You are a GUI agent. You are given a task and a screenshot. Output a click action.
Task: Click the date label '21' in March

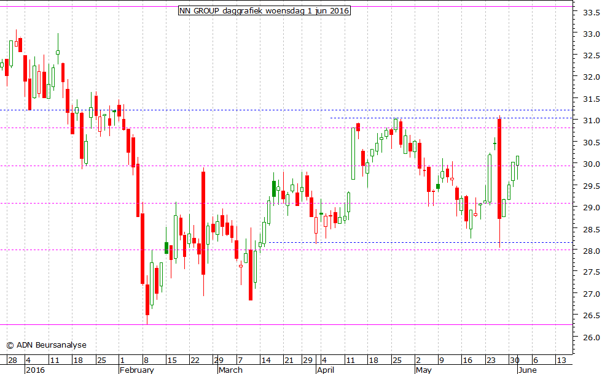point(289,361)
